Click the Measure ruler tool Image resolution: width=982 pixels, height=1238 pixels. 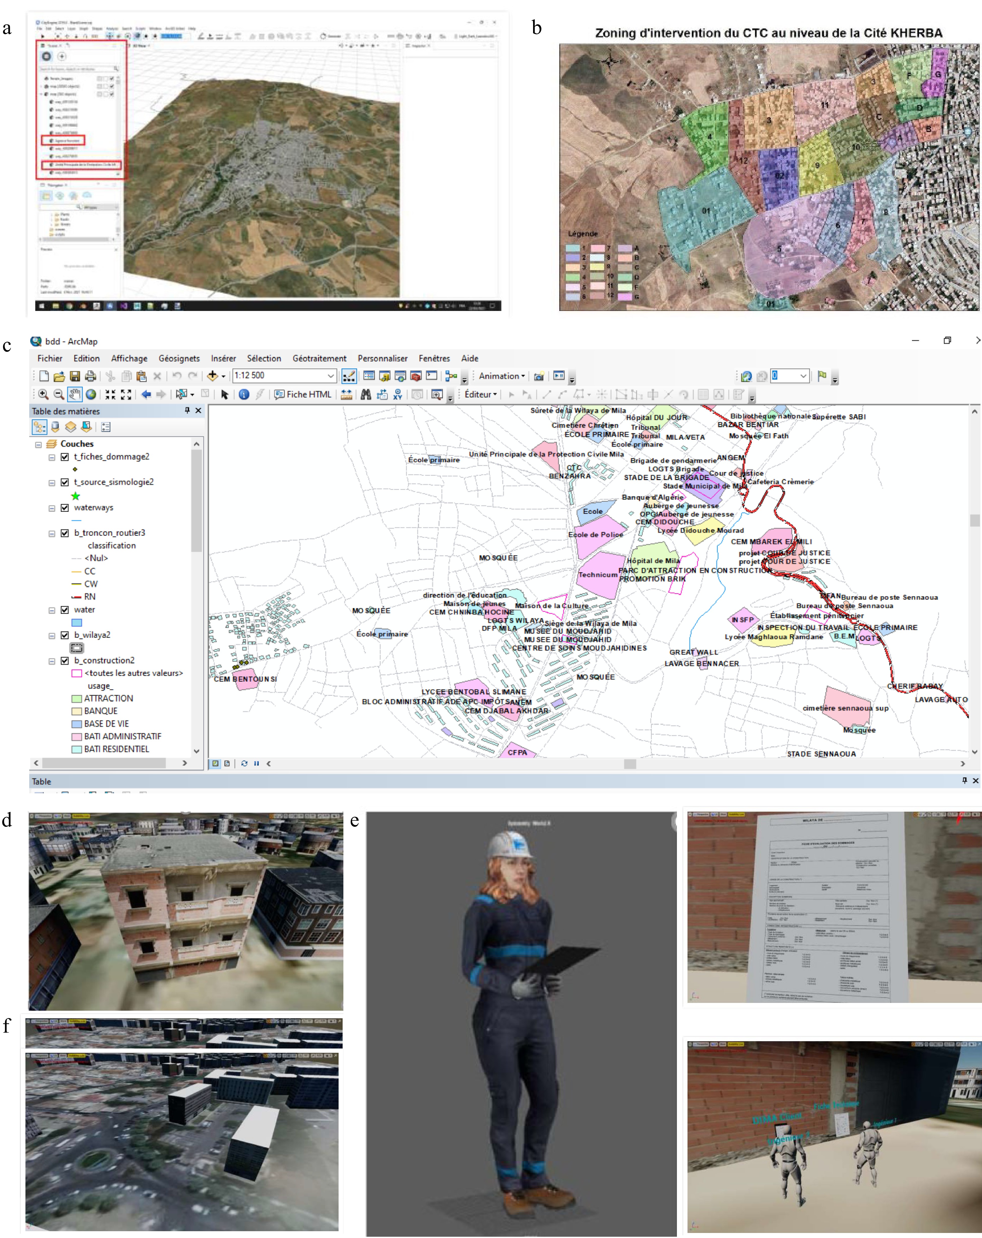tap(346, 394)
